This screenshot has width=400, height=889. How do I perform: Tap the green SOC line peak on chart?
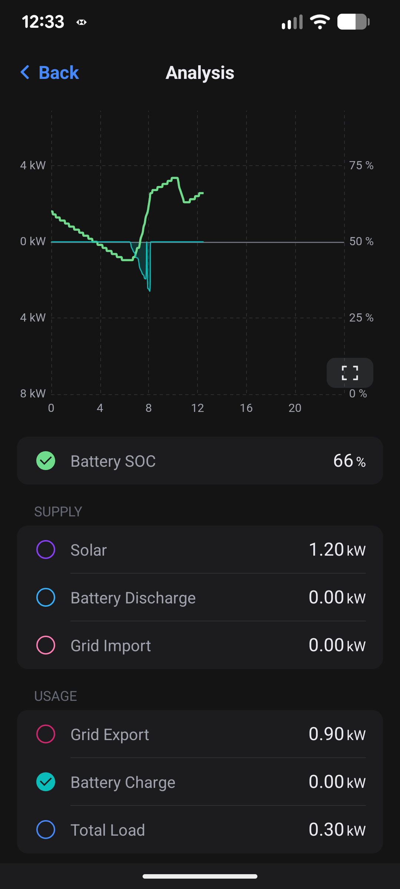click(x=175, y=178)
